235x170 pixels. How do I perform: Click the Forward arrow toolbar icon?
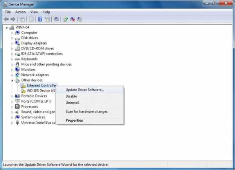pos(13,19)
